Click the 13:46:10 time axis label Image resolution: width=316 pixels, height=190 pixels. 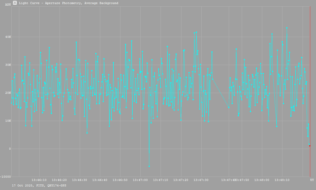pos(39,180)
